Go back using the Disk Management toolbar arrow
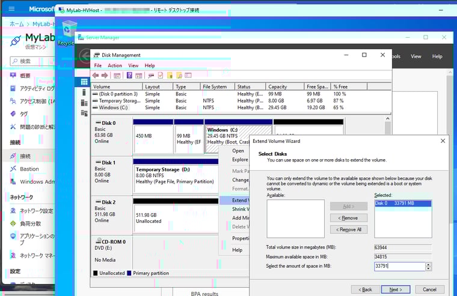 [x=96, y=76]
